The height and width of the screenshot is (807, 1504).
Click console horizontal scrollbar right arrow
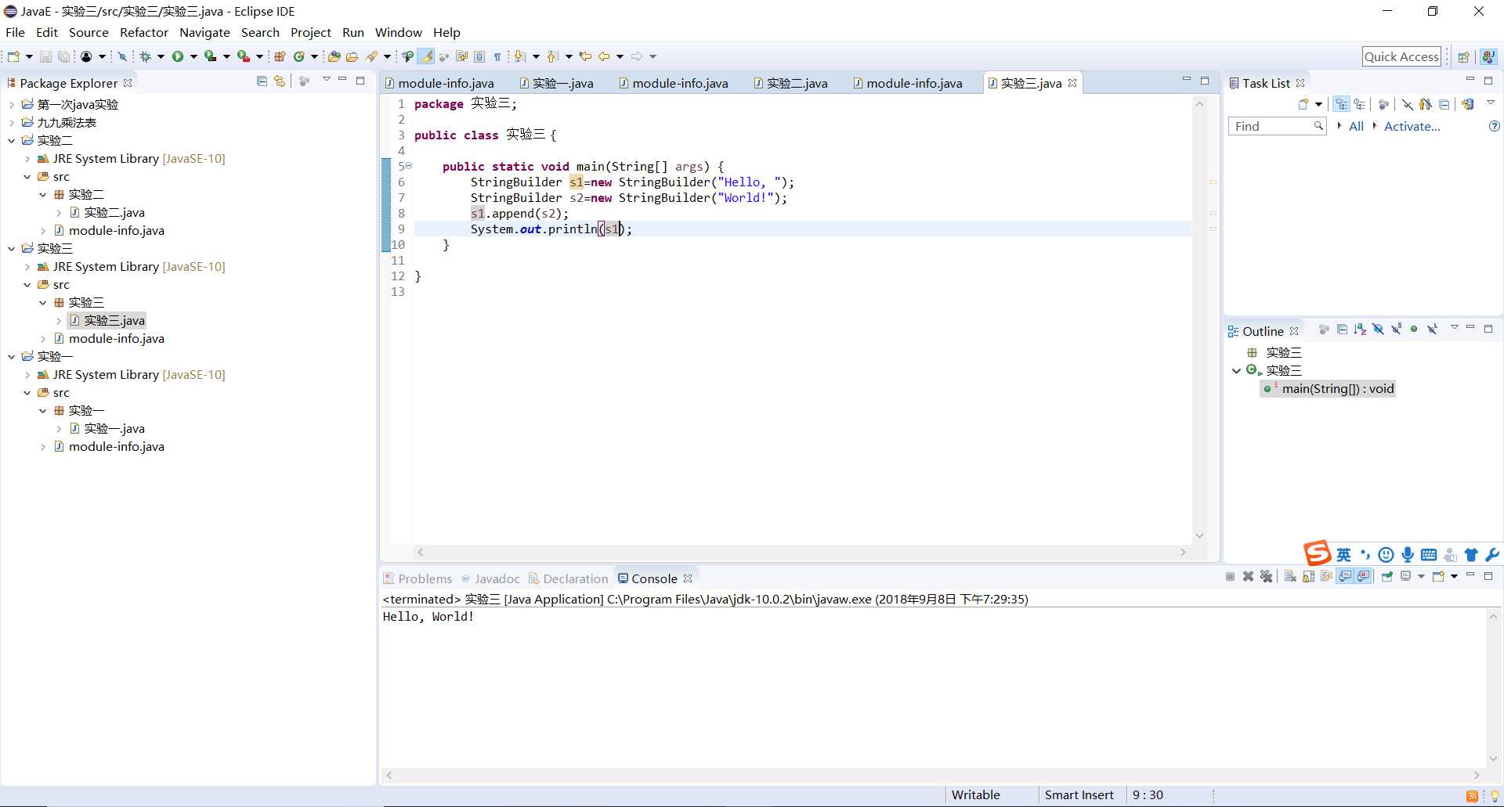1477,775
